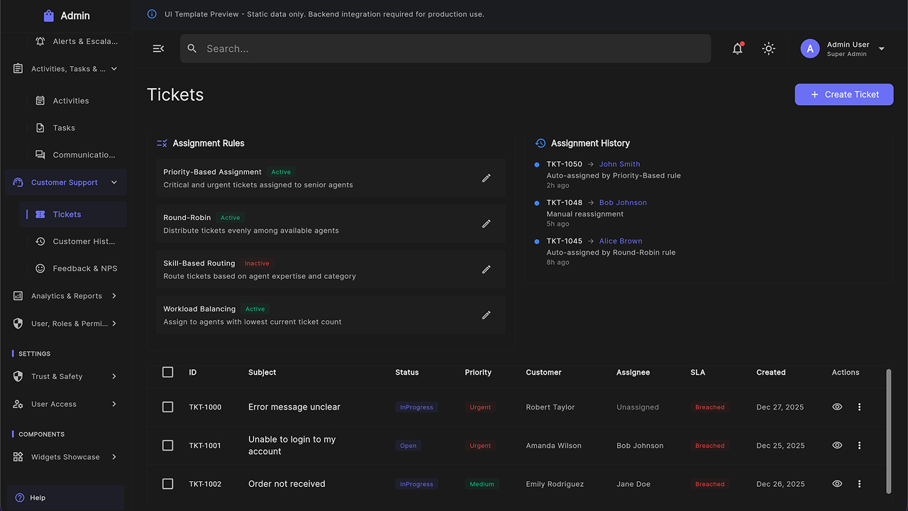Click TKT-1050 in Assignment History
Viewport: 908px width, 511px height.
[564, 164]
